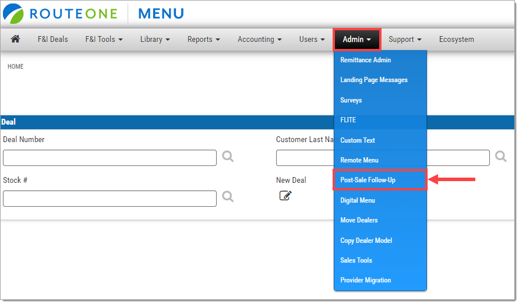Search by Stock # magnifier icon
Screen dimensions: 519x304
228,196
